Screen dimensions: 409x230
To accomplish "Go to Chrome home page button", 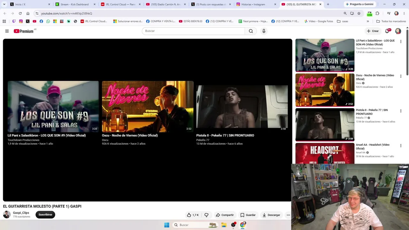I will 28,13.
